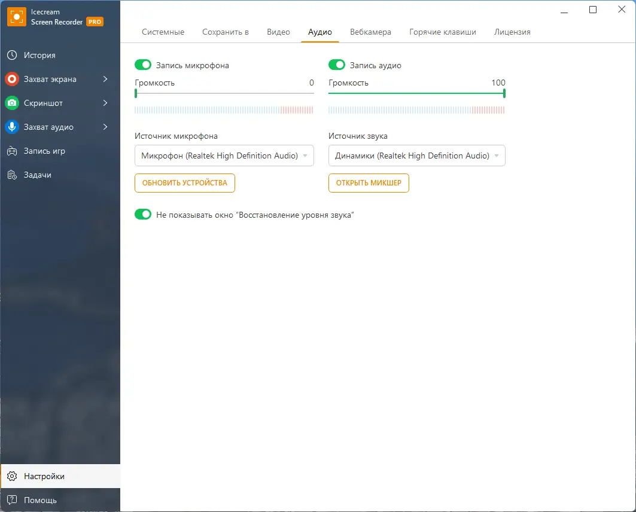
Task: Expand the Скриншот submenu chevron
Action: tap(105, 103)
